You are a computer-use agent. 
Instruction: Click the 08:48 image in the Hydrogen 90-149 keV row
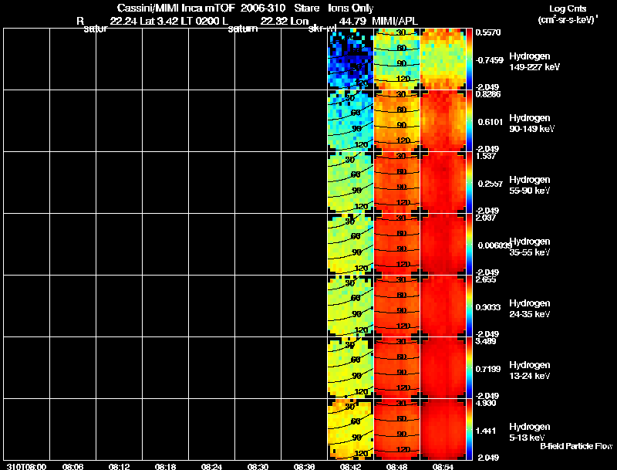[396, 121]
